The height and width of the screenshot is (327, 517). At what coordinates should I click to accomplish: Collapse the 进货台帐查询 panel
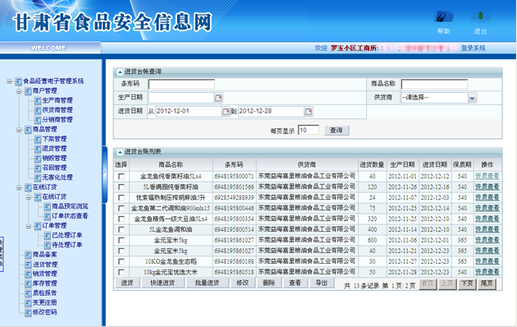coord(120,72)
